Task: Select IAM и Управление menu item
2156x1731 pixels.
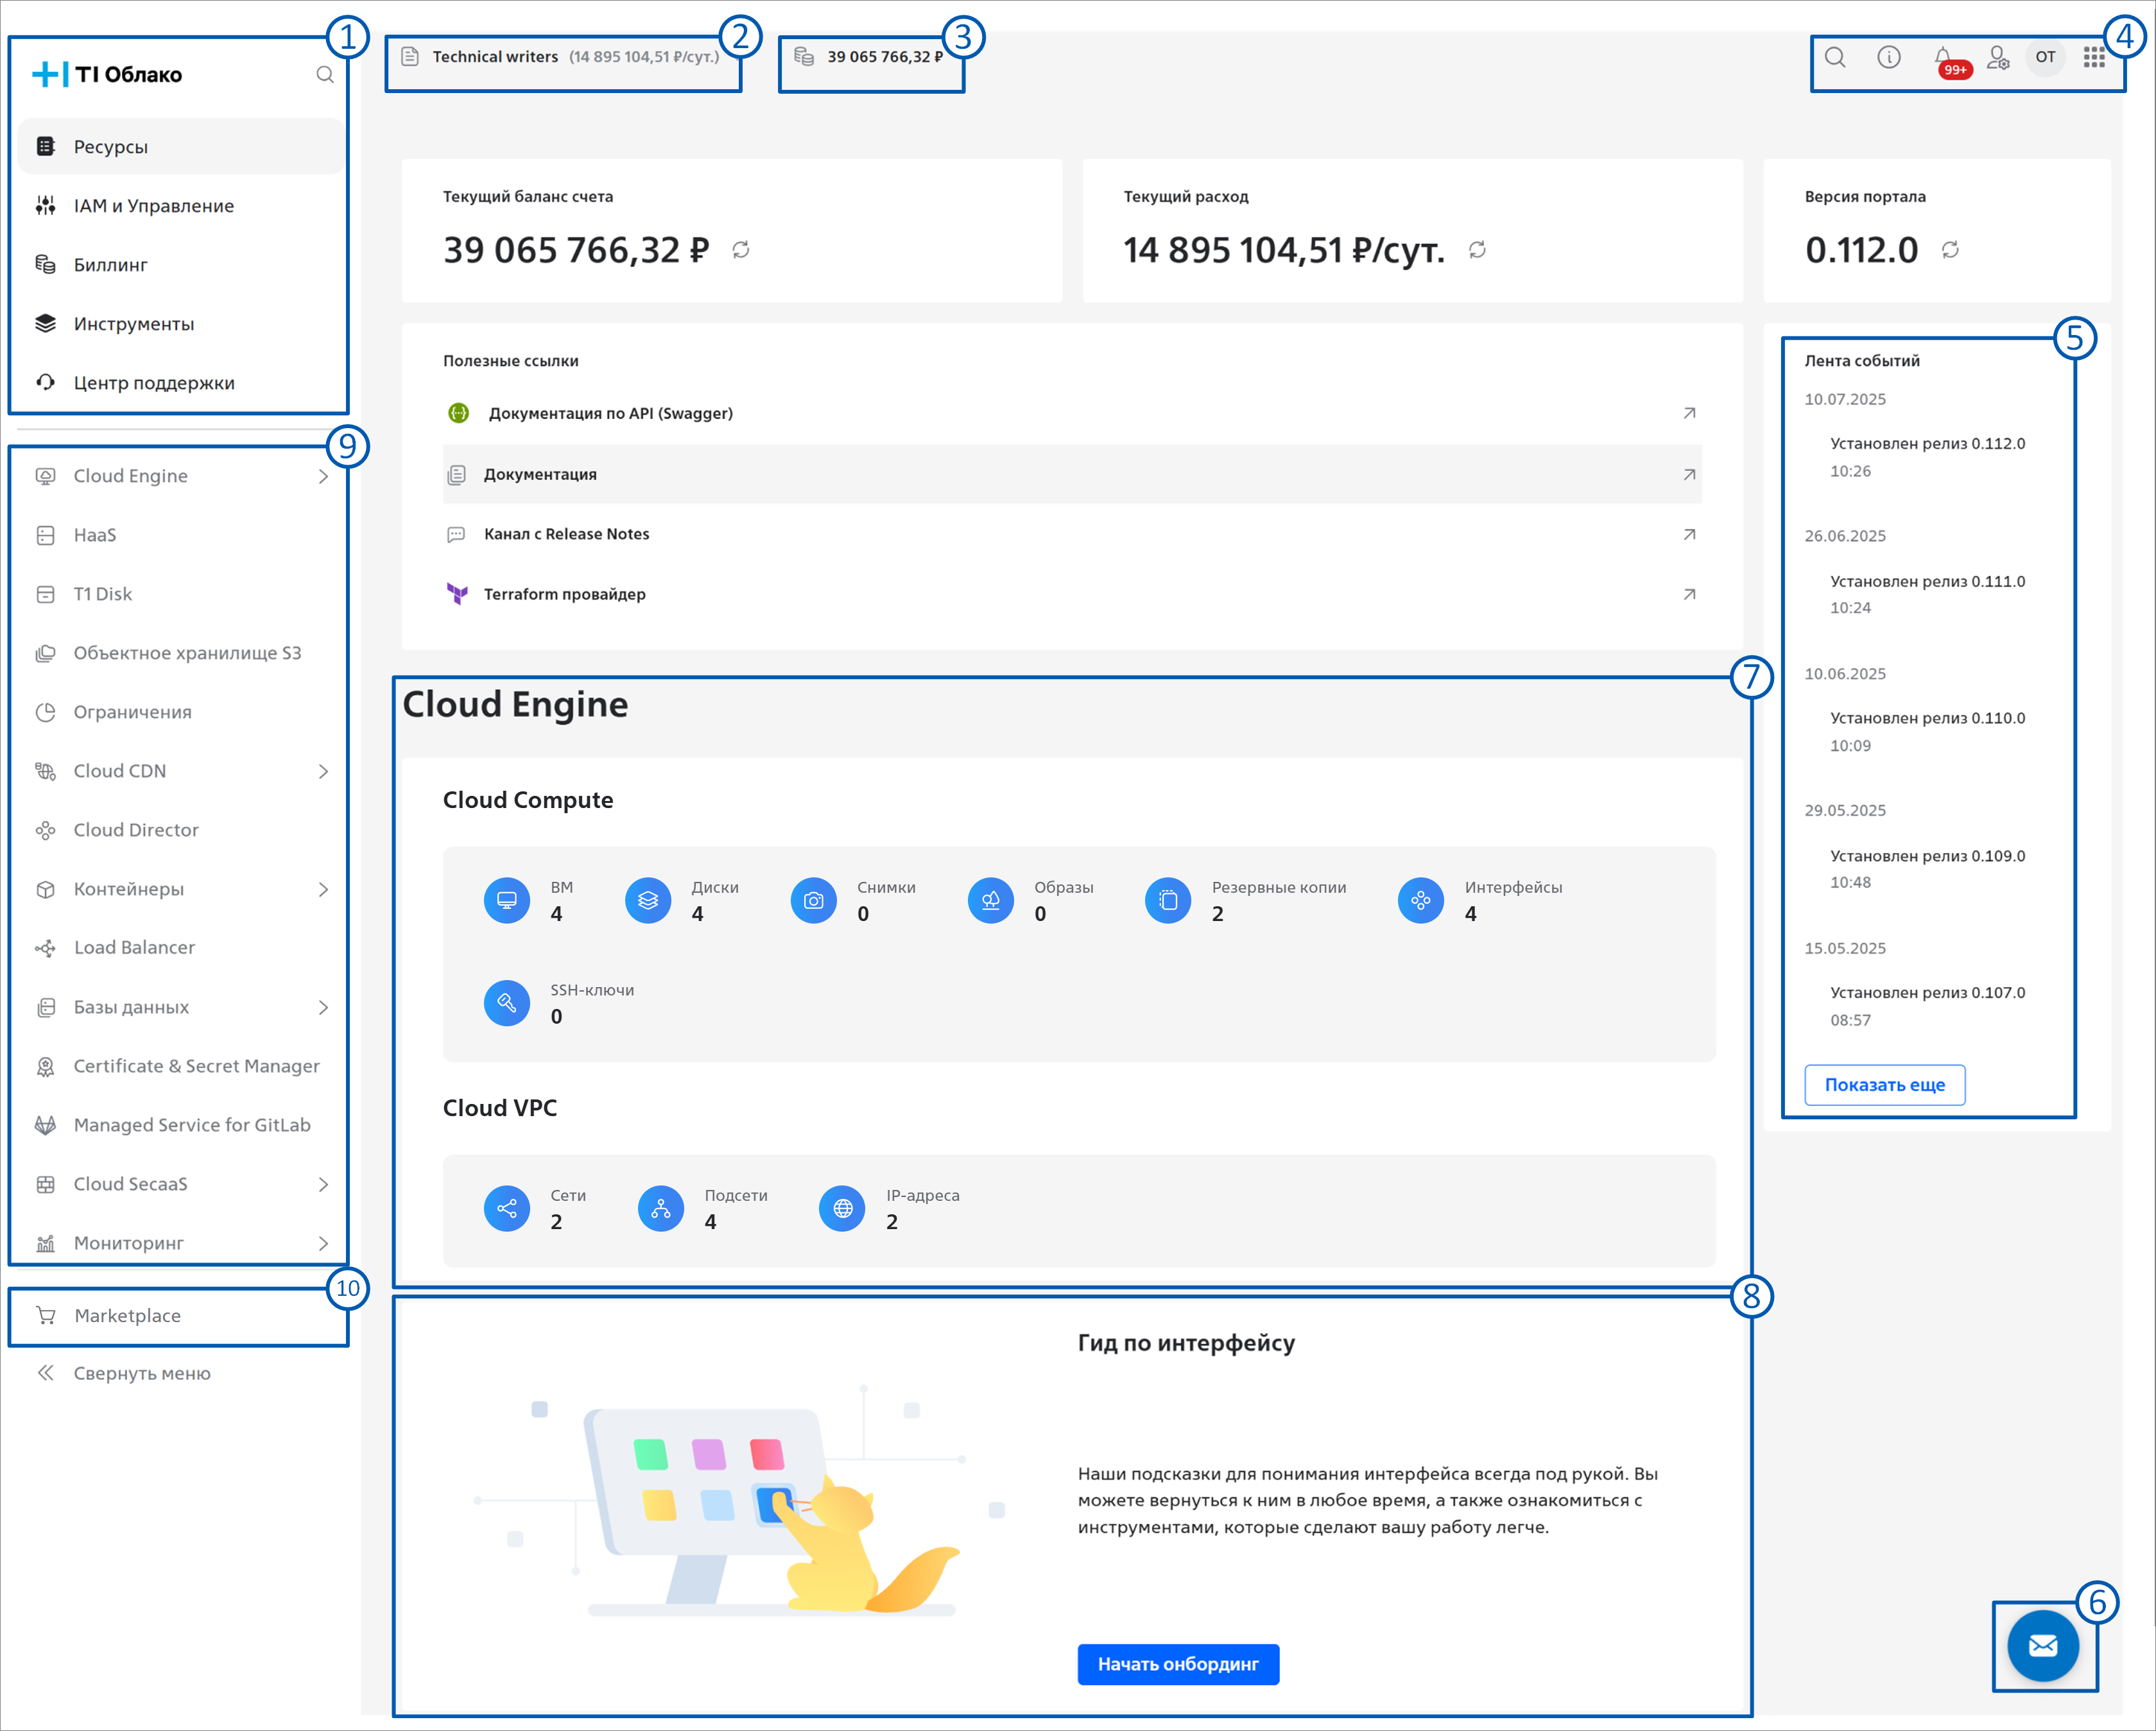Action: pos(153,206)
